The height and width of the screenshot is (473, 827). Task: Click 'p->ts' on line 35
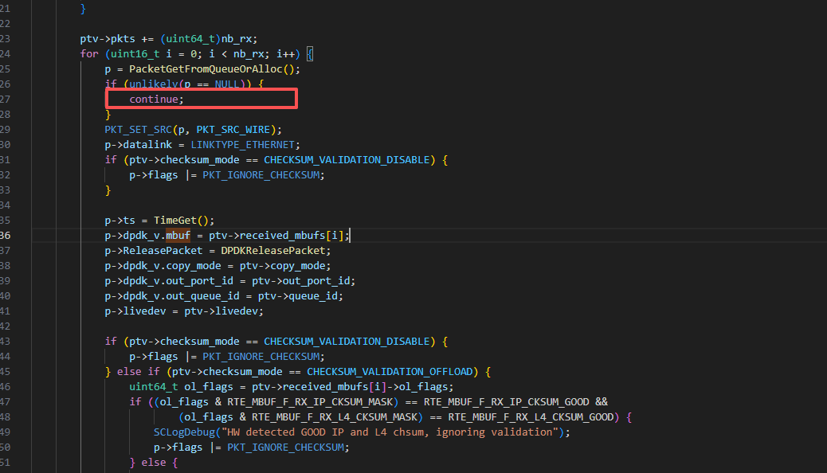120,221
